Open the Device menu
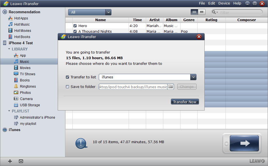This screenshot has height=166, width=268. [224, 3]
